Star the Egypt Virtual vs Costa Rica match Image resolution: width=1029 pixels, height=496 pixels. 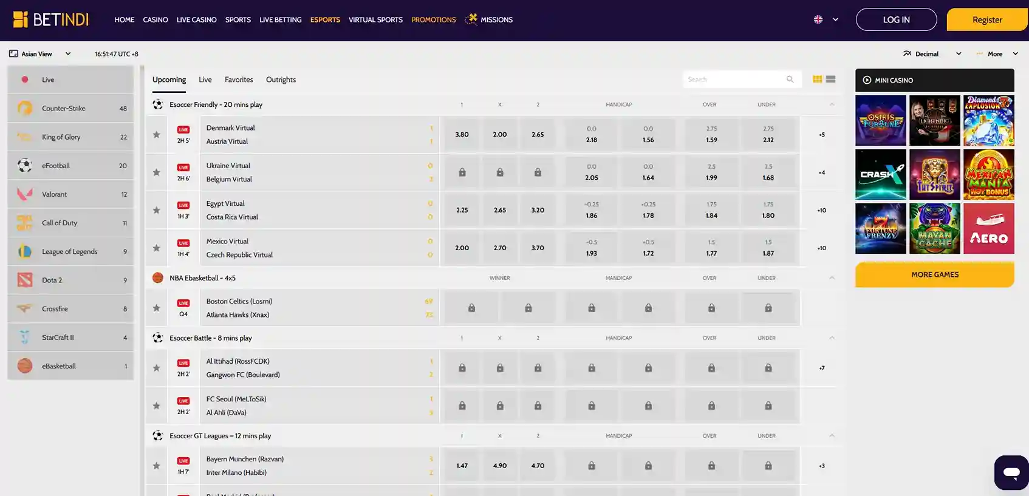click(x=157, y=210)
